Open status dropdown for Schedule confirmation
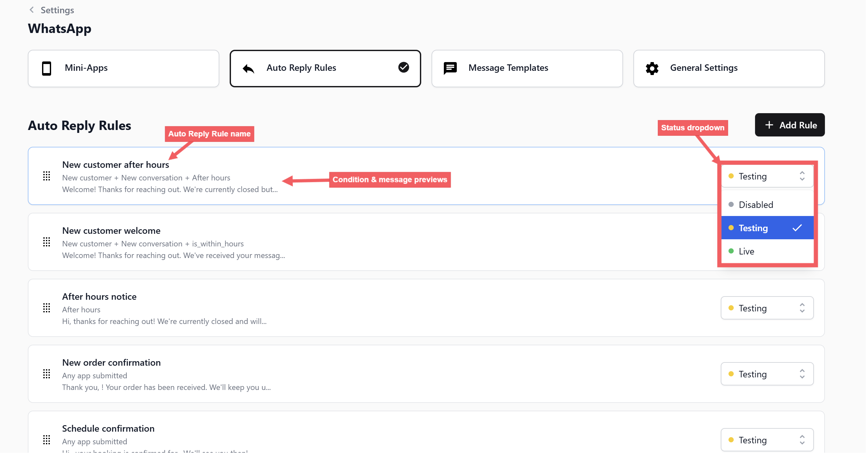Image resolution: width=866 pixels, height=453 pixels. point(767,439)
